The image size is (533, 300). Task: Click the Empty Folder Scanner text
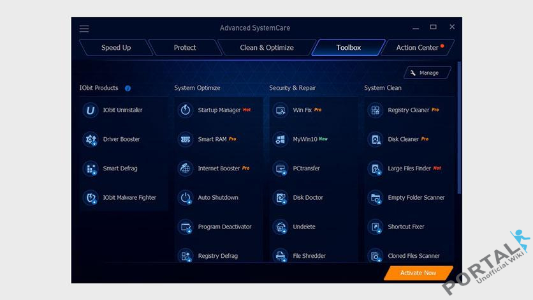click(x=416, y=198)
